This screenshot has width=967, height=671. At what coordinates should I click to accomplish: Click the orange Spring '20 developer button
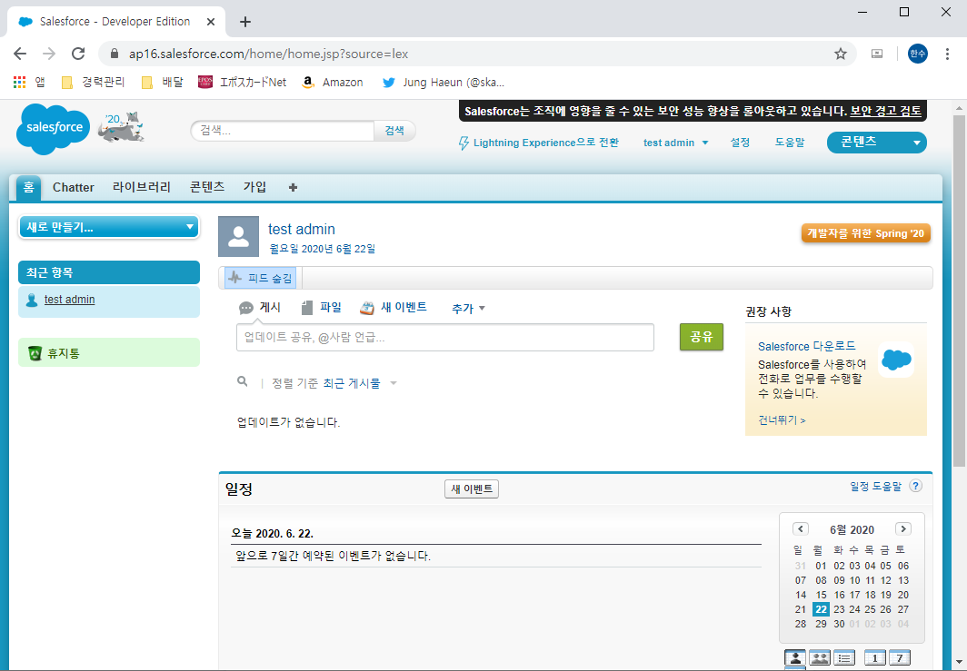click(x=866, y=233)
